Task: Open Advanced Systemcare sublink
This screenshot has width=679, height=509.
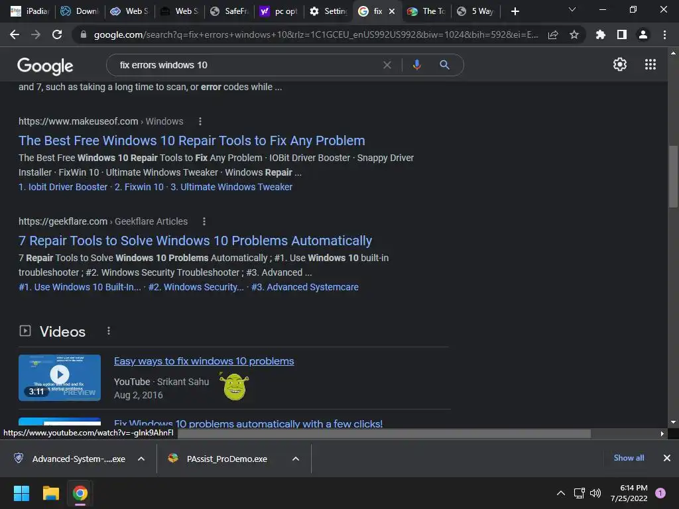Action: coord(305,287)
